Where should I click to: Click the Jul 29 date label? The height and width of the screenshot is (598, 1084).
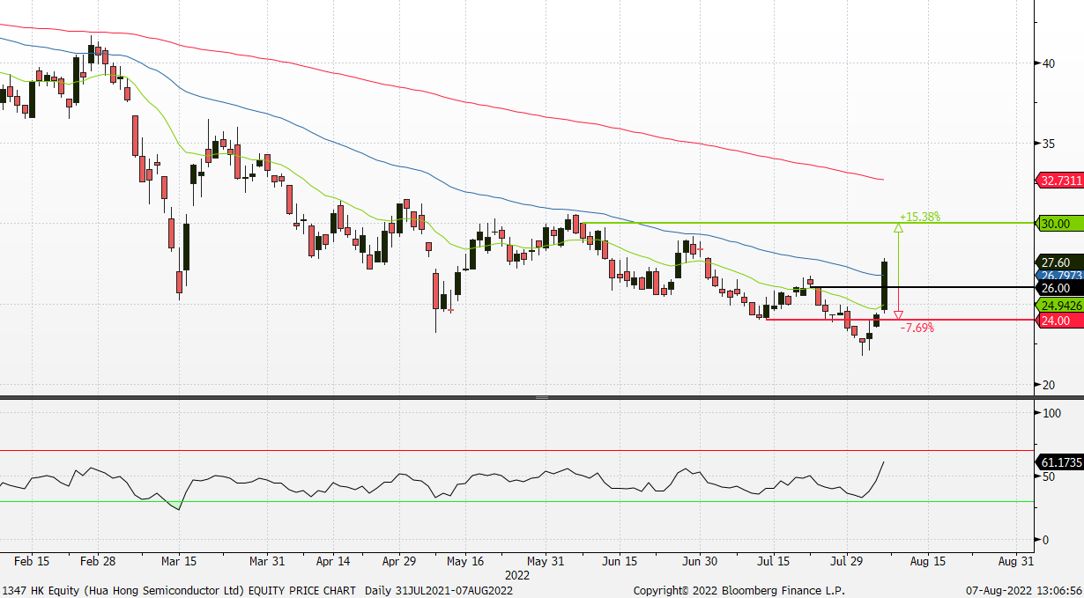(846, 560)
